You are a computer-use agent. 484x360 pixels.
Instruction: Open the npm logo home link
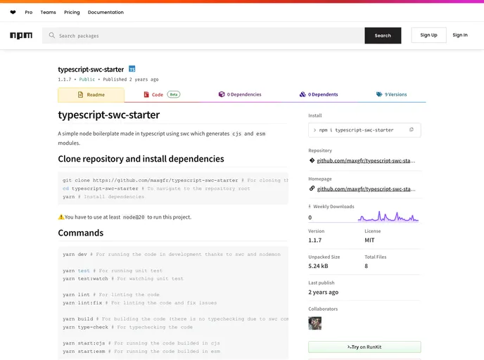coord(21,35)
